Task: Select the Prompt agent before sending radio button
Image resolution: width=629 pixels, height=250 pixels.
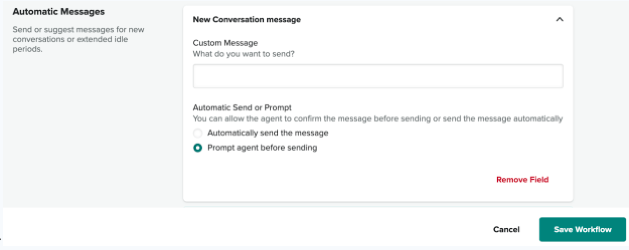Action: point(198,148)
